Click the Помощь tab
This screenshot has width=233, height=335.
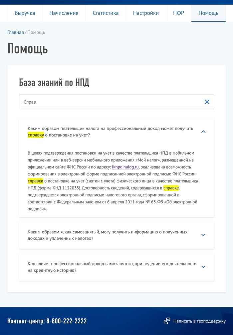tap(208, 13)
